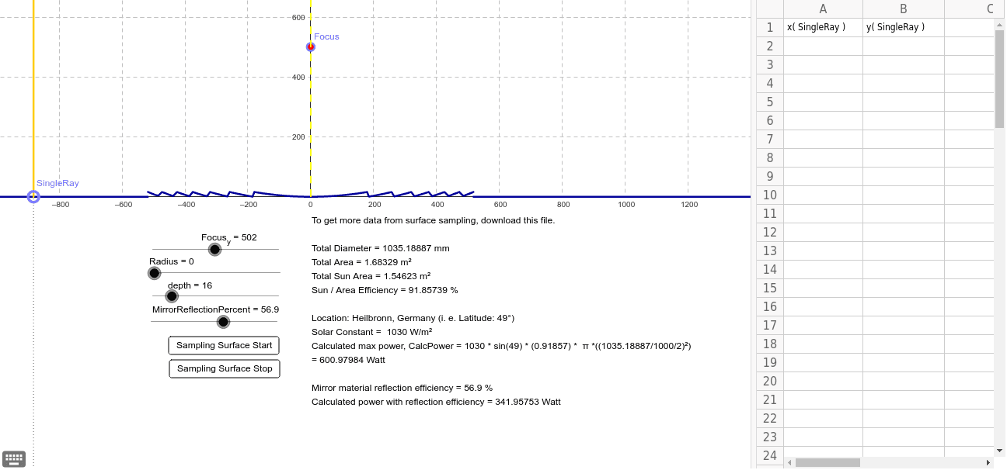The height and width of the screenshot is (470, 1007).
Task: Click the SingleRay point on the axis
Action: (x=33, y=197)
